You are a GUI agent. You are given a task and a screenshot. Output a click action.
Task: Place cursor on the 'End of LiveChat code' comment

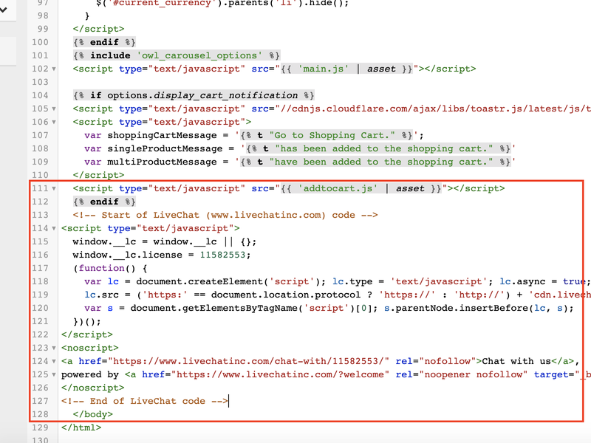pos(144,401)
